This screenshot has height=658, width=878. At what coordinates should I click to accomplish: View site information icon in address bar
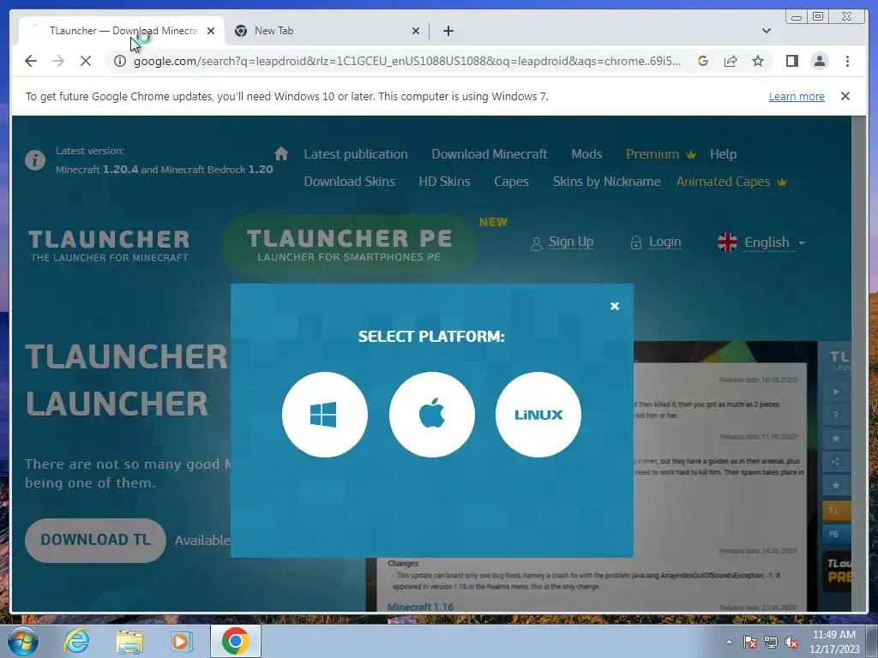pos(120,61)
